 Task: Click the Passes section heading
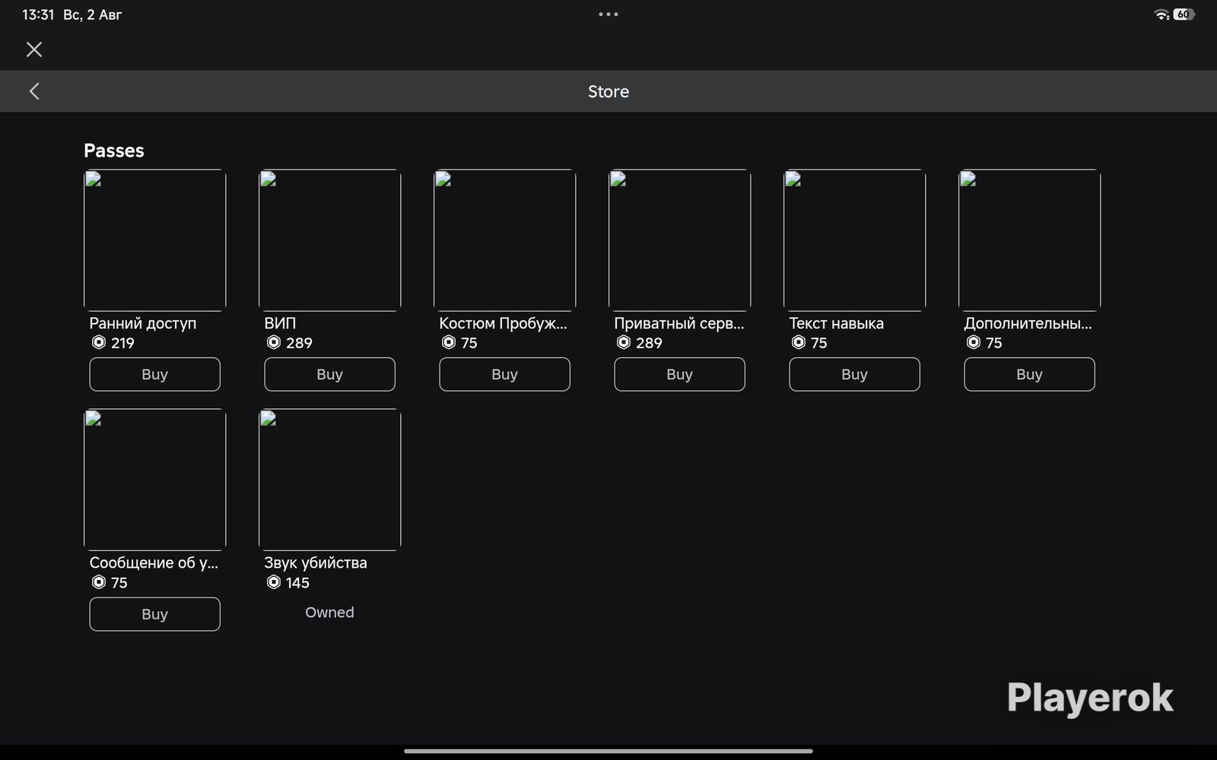114,150
